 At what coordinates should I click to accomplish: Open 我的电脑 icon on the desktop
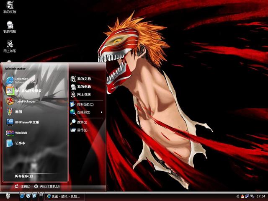10,27
